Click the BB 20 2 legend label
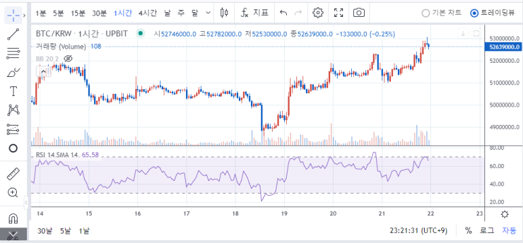The image size is (523, 243). (x=47, y=59)
